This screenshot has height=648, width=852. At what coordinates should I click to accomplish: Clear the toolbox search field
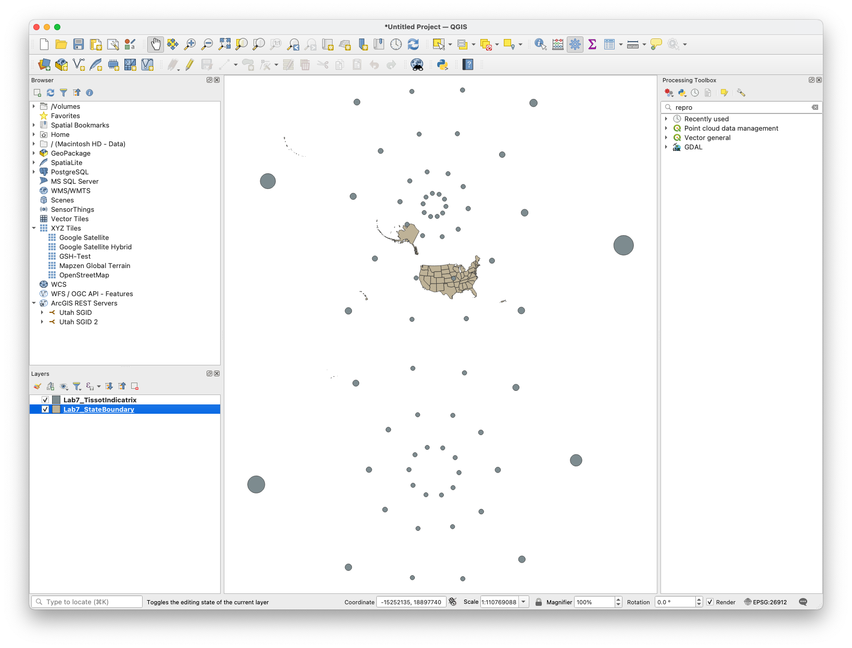(815, 107)
